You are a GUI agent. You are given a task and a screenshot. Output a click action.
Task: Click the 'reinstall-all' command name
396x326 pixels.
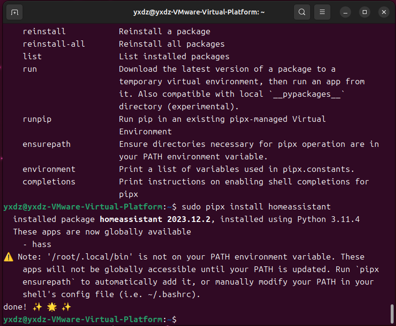pos(54,44)
